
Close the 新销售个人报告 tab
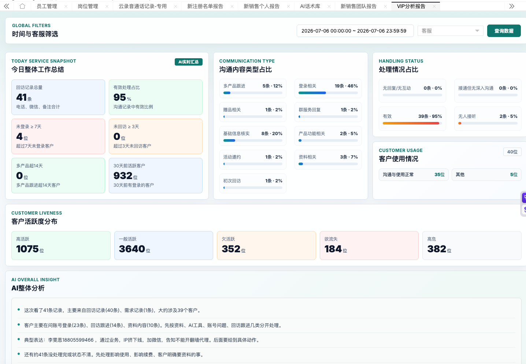point(289,6)
